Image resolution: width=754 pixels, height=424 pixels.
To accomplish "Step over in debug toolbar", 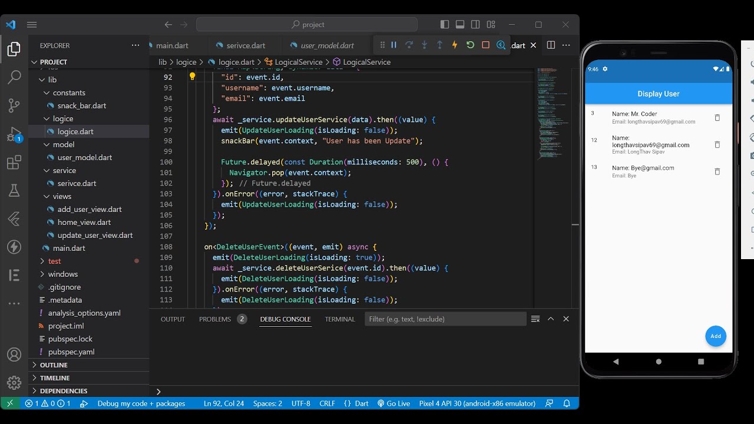I will [x=409, y=45].
